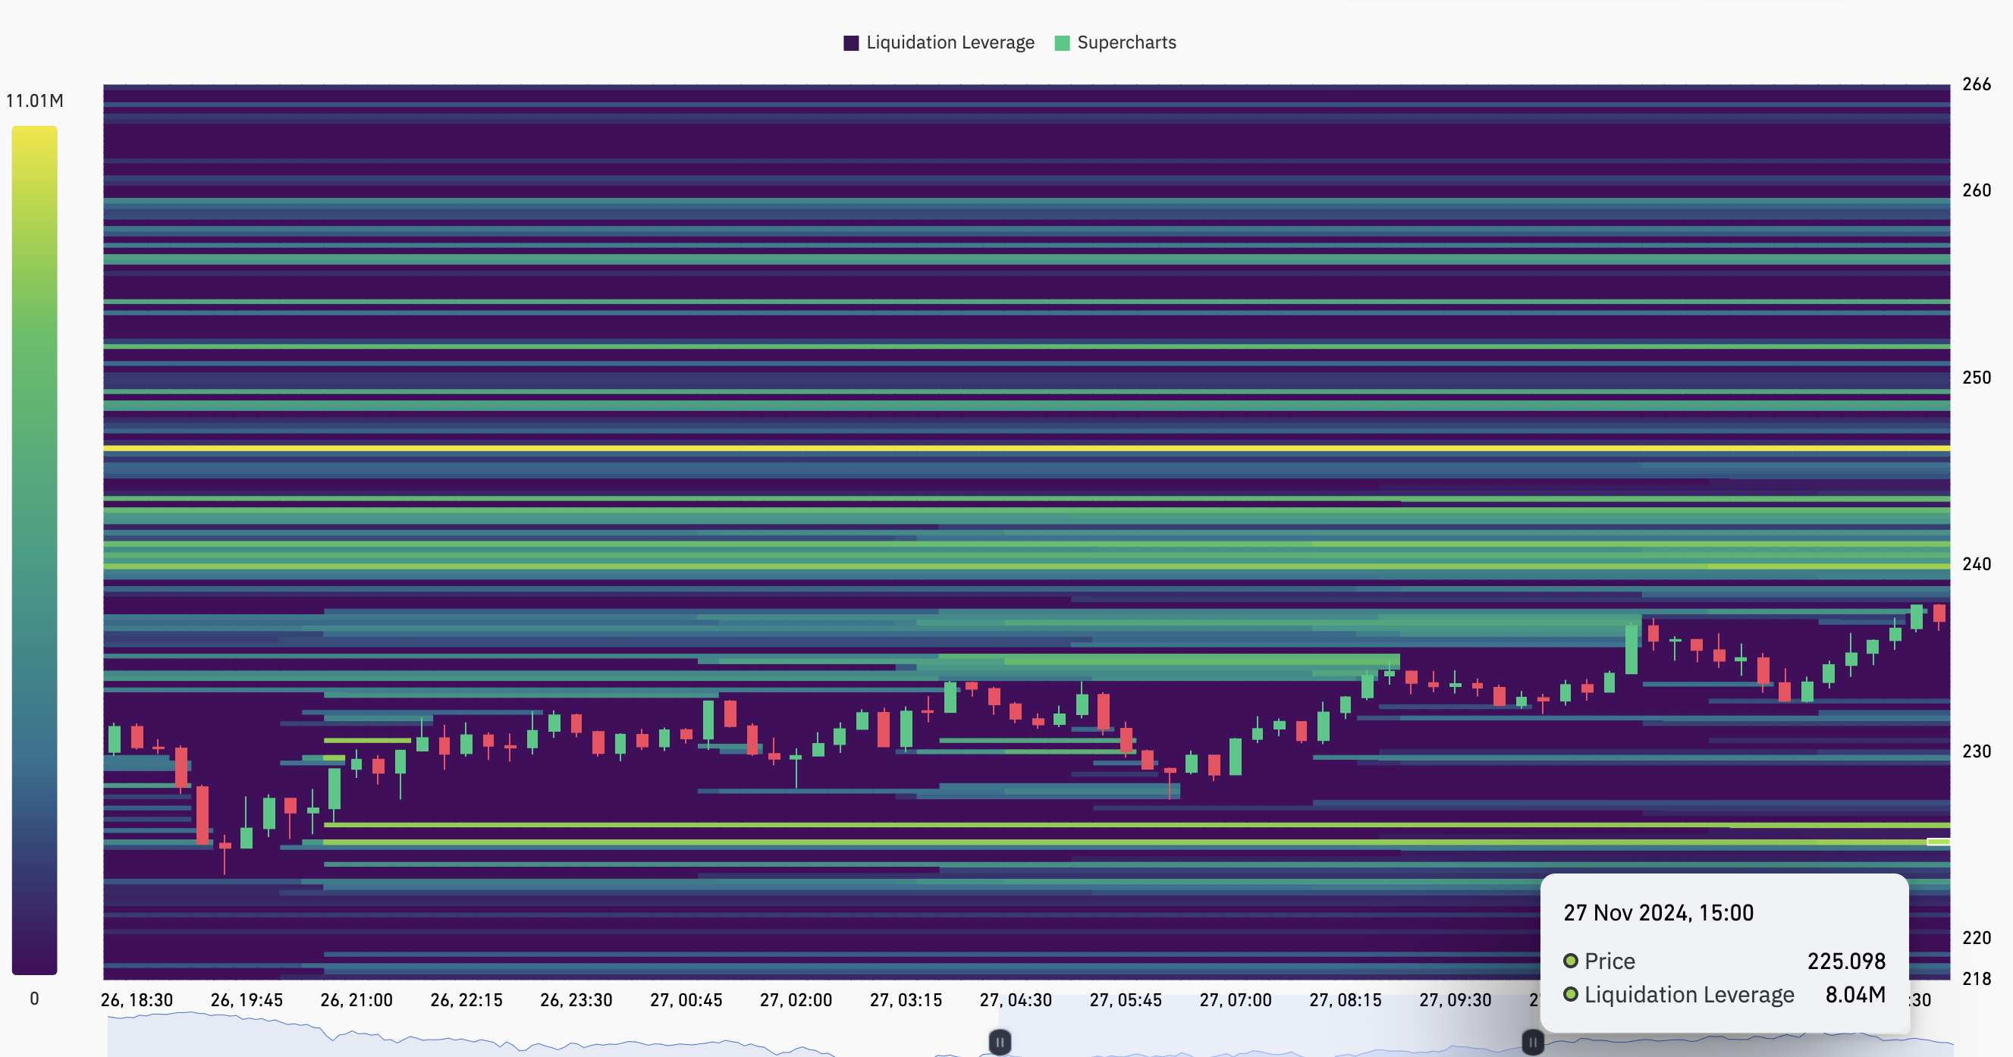Toggle the Supercharts legend swatch
This screenshot has width=2013, height=1057.
(x=1062, y=43)
